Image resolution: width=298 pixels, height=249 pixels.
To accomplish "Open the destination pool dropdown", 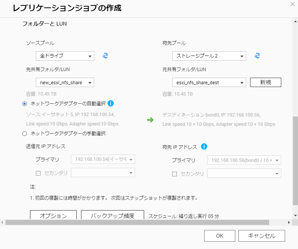I will point(209,56).
